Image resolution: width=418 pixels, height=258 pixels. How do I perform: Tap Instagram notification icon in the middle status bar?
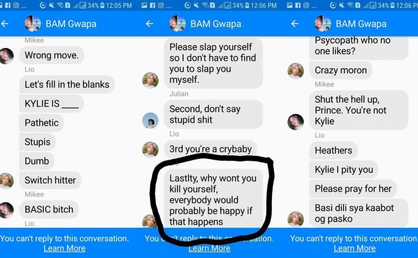[x=161, y=5]
